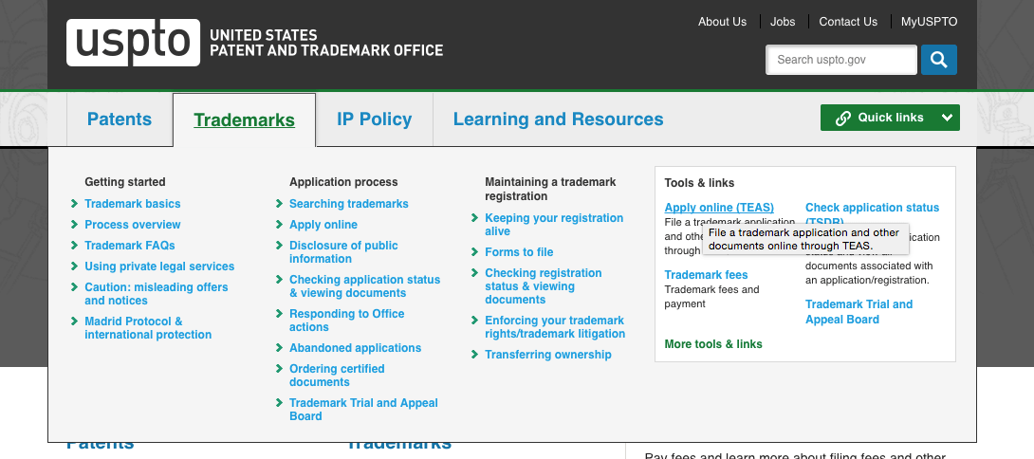Click green arrow beside Forms to file

tap(475, 252)
